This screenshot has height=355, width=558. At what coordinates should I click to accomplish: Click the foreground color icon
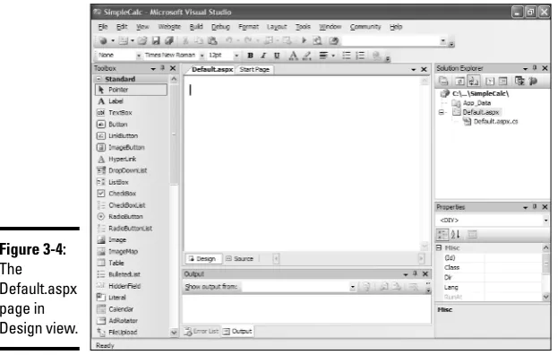point(293,56)
